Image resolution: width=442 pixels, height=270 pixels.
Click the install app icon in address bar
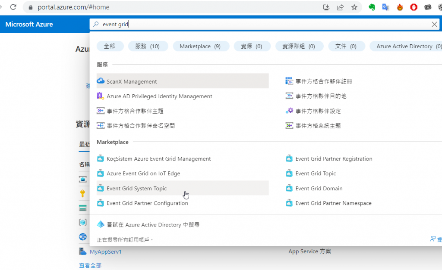pyautogui.click(x=326, y=7)
